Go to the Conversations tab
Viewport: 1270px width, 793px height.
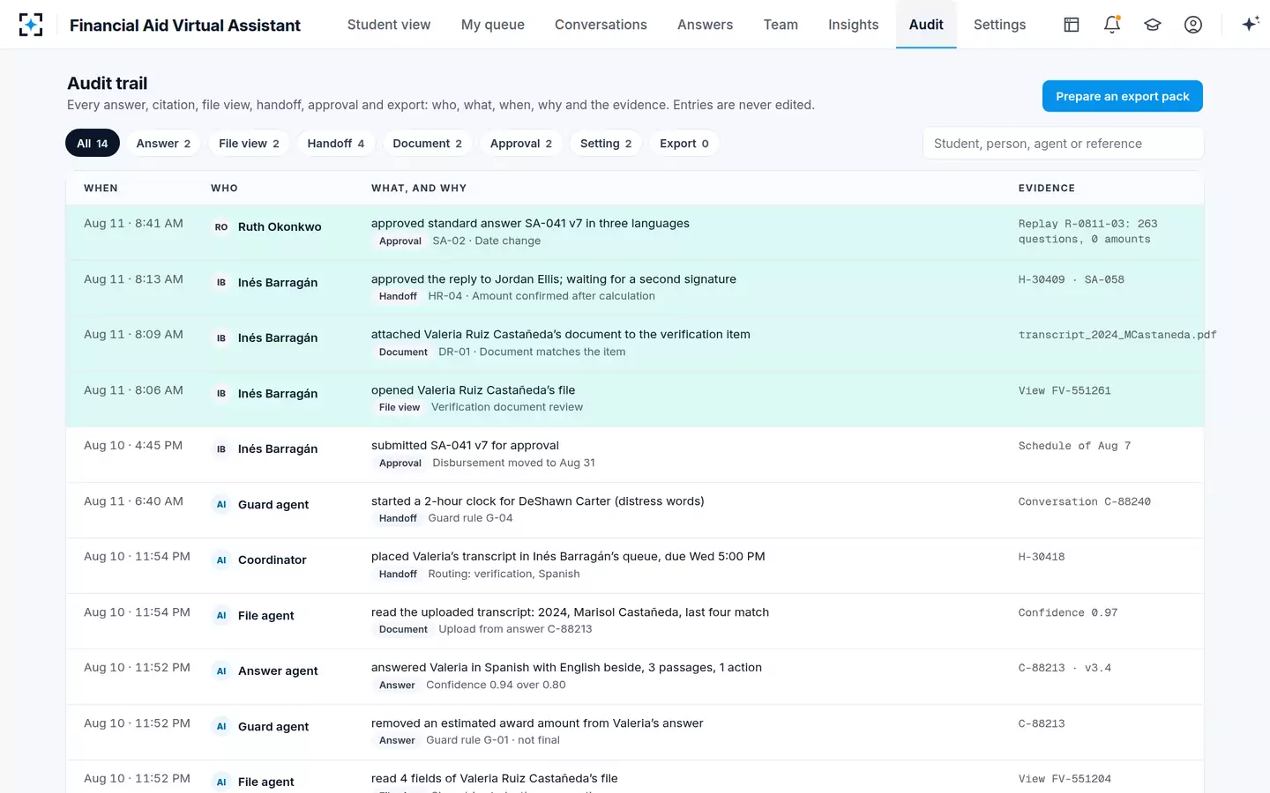tap(601, 25)
